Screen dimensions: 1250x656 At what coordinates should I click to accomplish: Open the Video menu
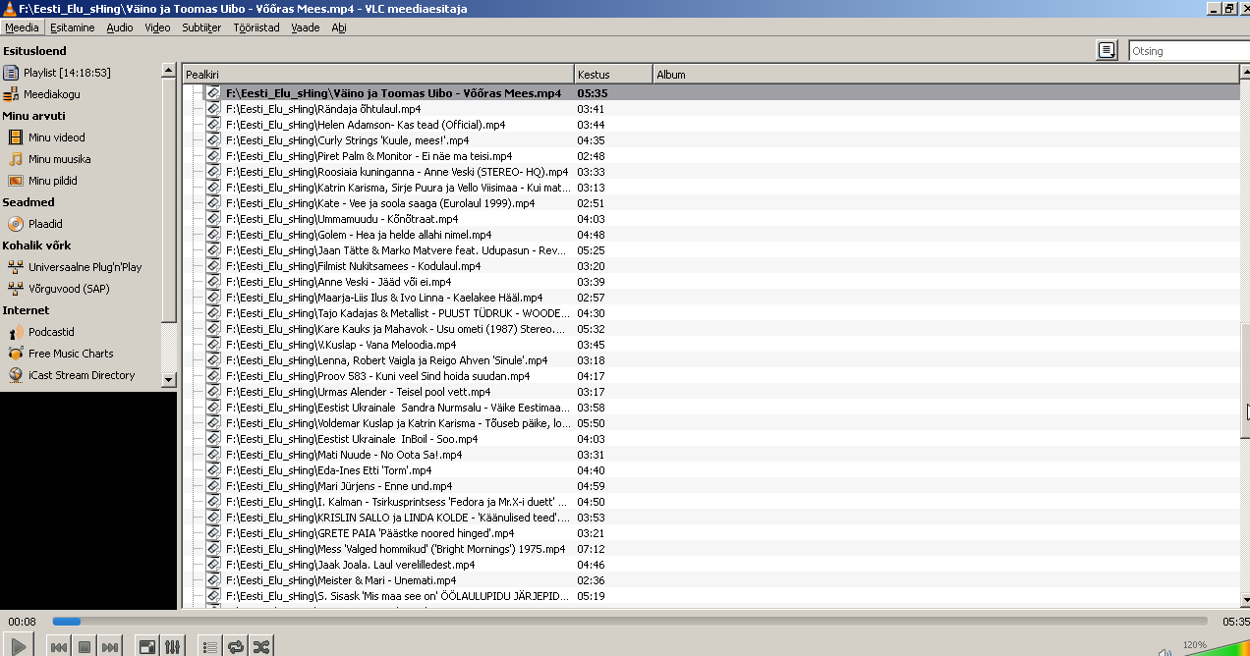click(157, 27)
